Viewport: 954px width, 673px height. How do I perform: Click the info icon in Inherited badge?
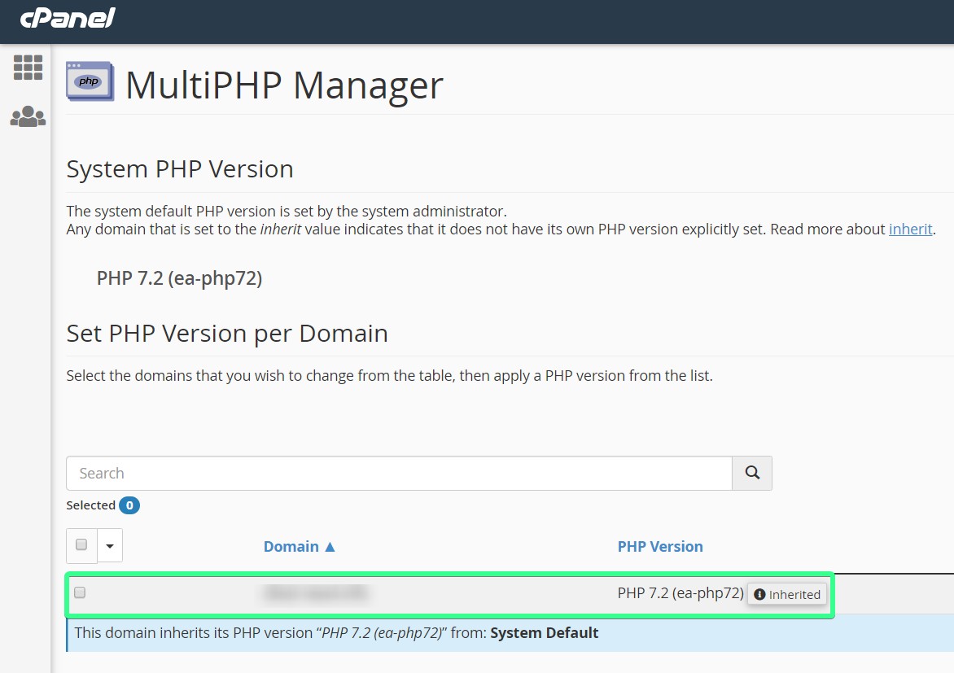[759, 595]
